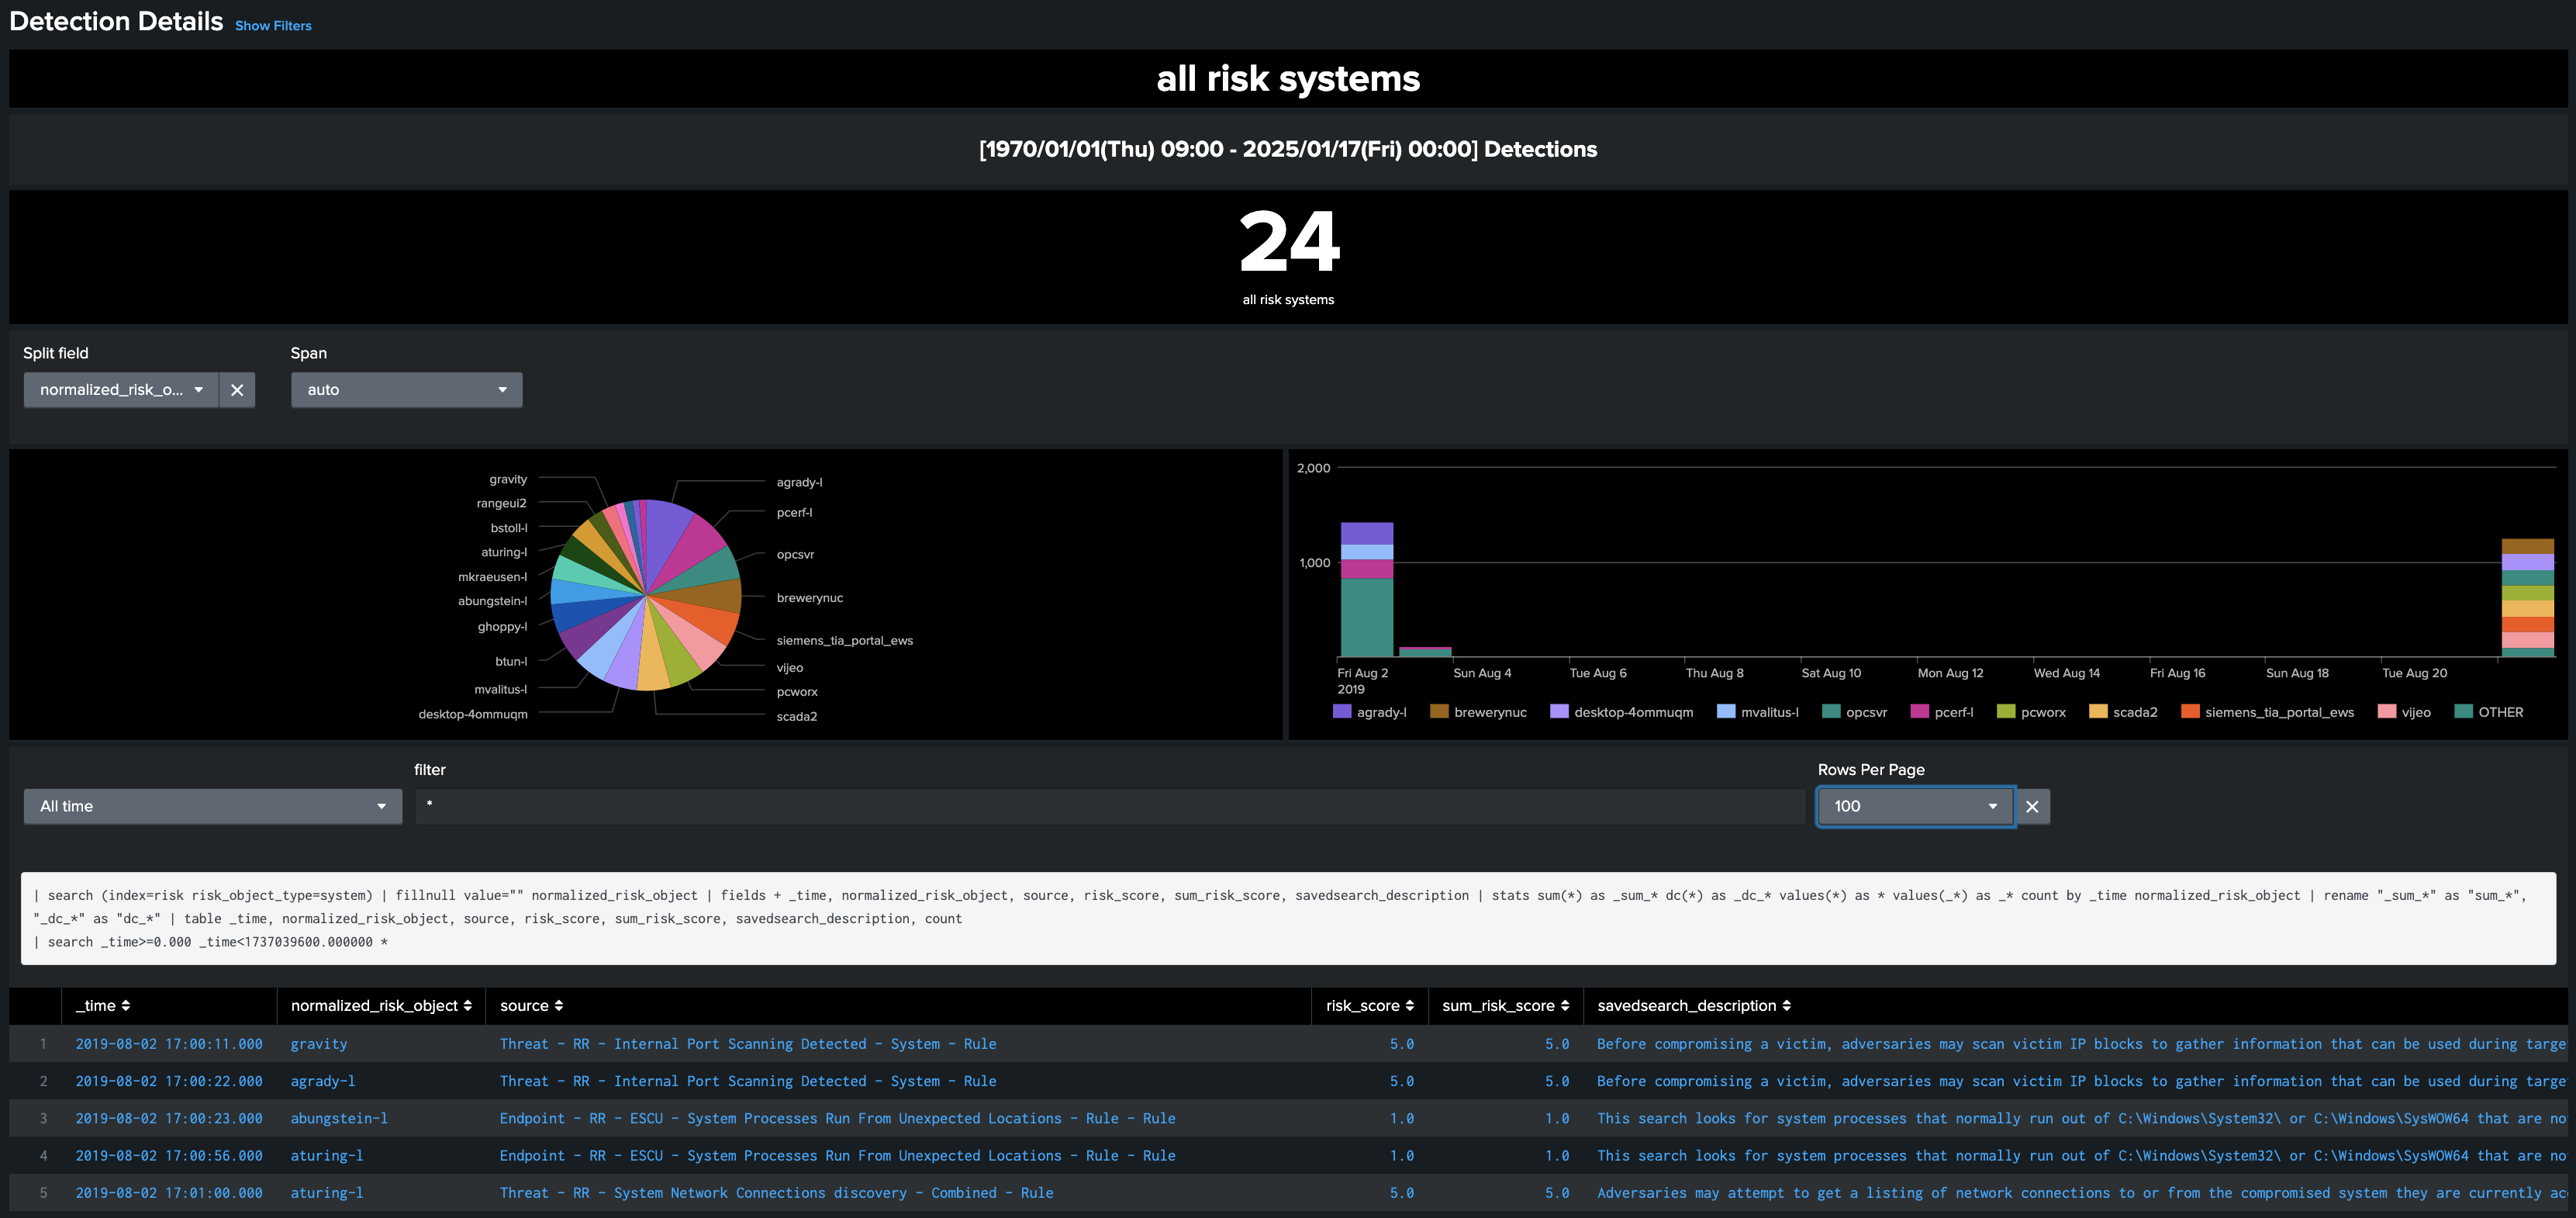Image resolution: width=2576 pixels, height=1218 pixels.
Task: Open the Span auto dropdown
Action: [407, 390]
